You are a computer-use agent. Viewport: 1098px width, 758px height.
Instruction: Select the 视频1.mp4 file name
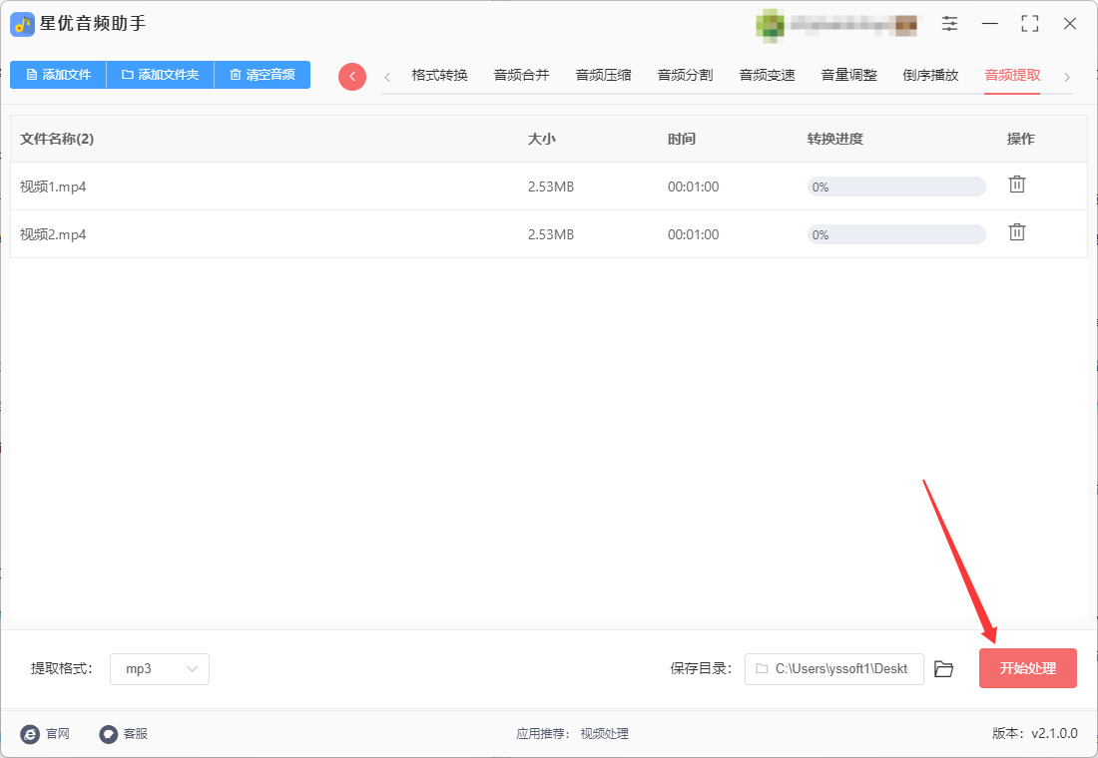[53, 187]
